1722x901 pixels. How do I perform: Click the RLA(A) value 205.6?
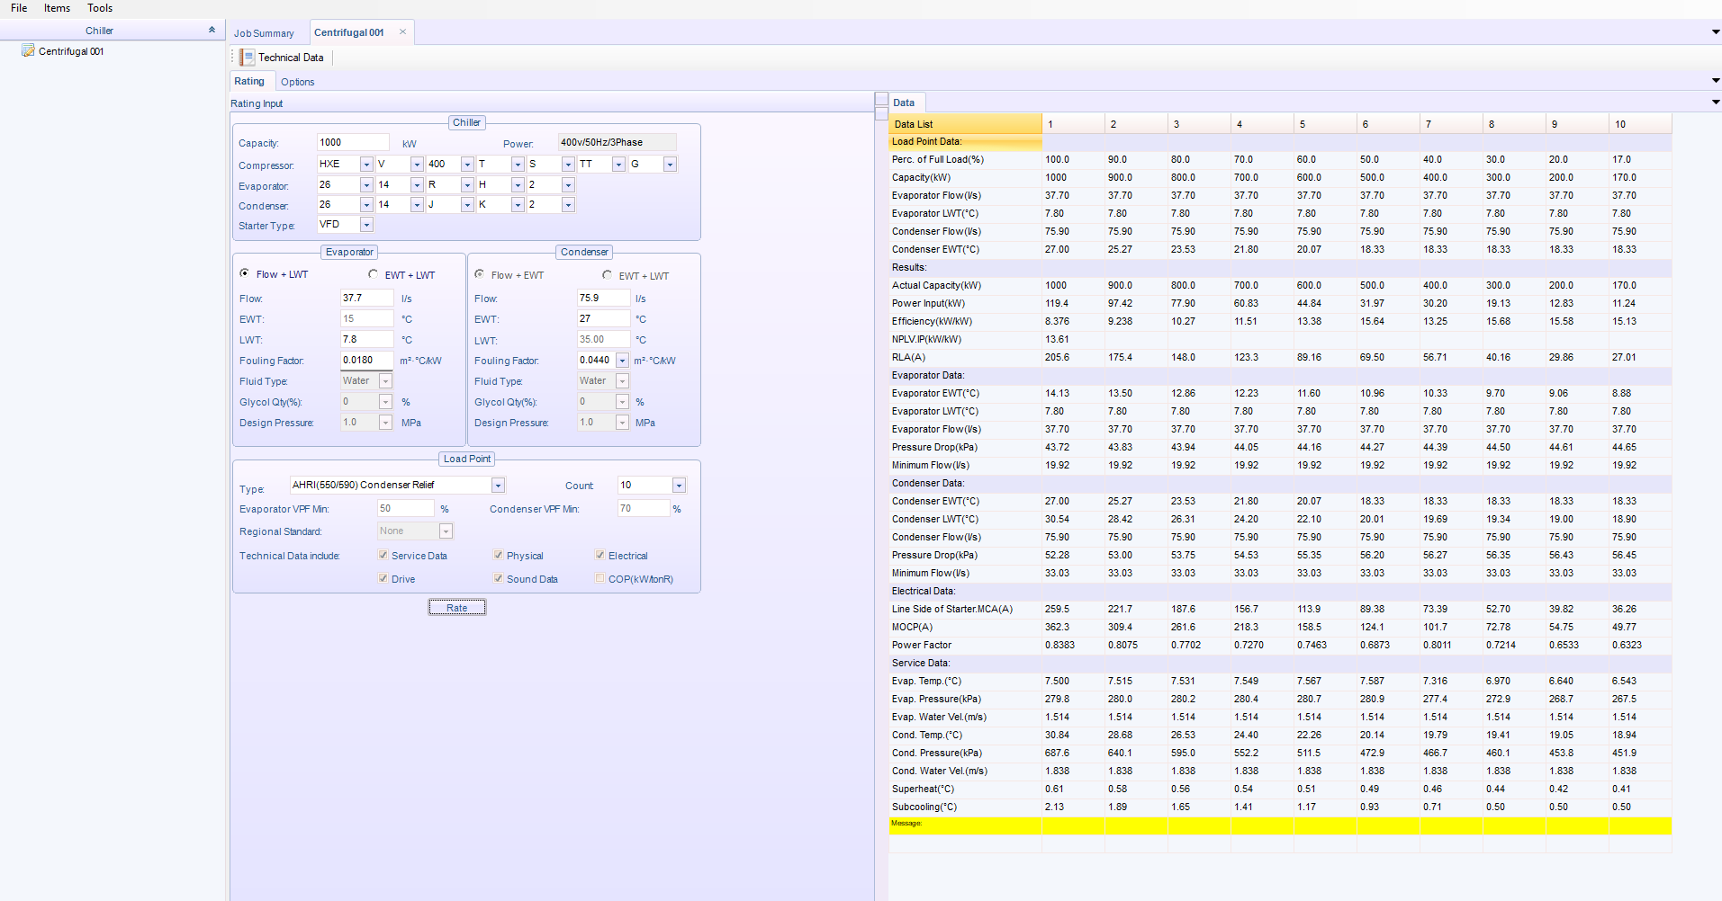[x=1057, y=357]
